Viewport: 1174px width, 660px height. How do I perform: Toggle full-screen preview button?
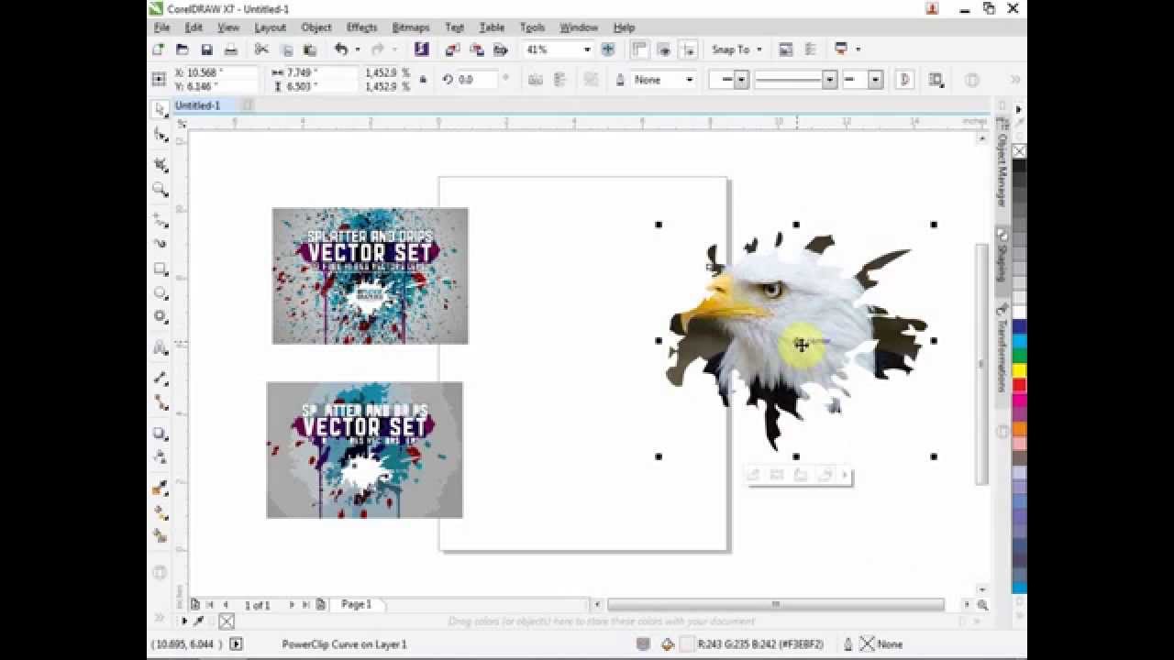coord(608,49)
